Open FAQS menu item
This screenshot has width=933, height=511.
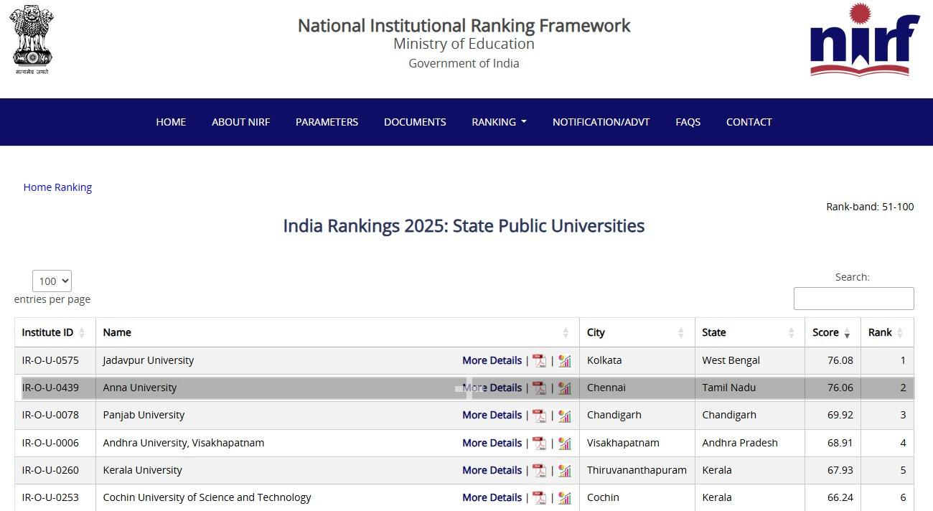click(x=688, y=122)
